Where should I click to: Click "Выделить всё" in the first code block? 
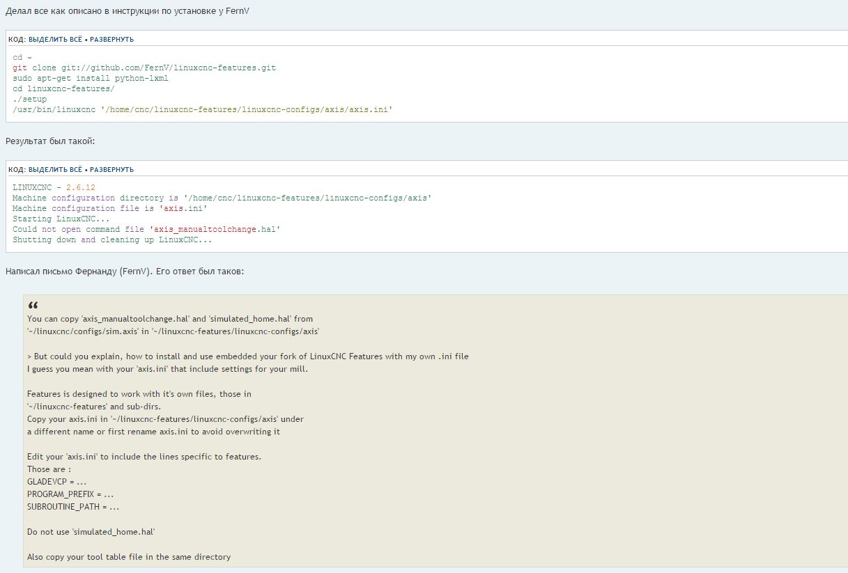point(55,40)
